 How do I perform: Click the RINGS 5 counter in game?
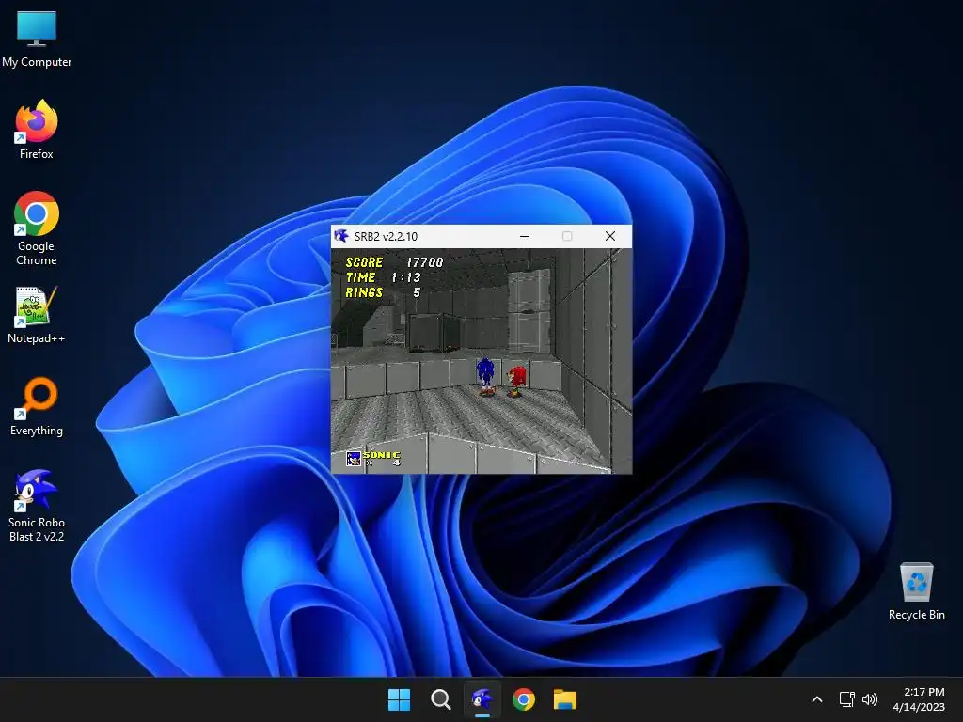(384, 293)
